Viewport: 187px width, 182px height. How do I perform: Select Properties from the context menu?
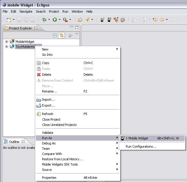click(x=49, y=178)
